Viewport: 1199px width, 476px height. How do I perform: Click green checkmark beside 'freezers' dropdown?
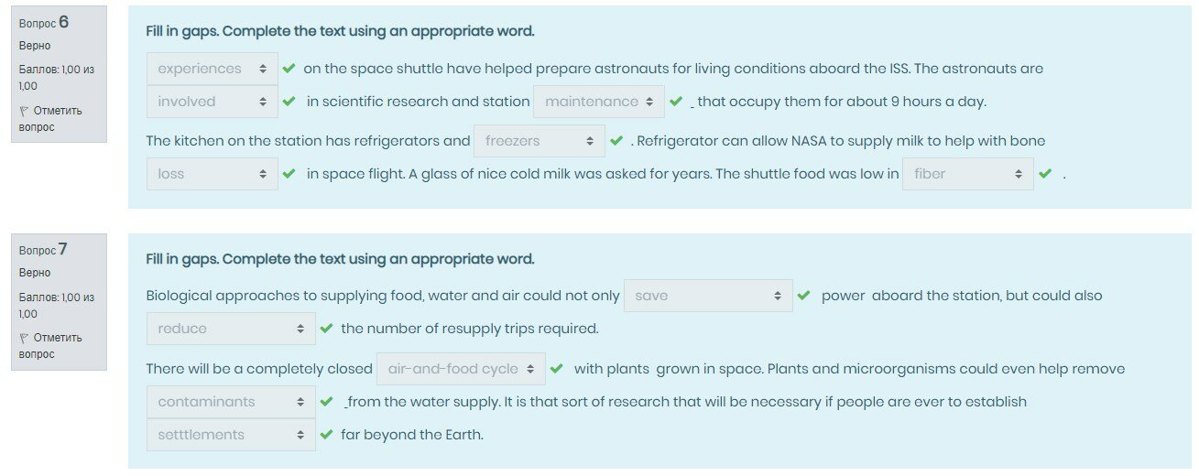pos(616,141)
